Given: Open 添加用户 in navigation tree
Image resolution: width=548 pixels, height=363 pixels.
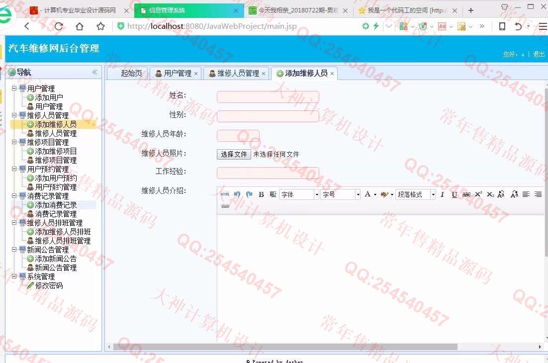Looking at the screenshot, I should tap(49, 97).
